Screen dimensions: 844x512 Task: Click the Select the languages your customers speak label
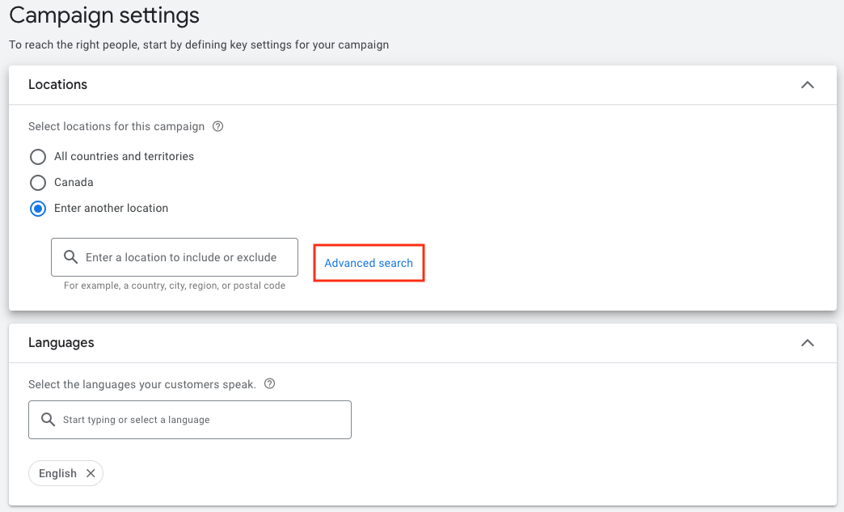141,384
